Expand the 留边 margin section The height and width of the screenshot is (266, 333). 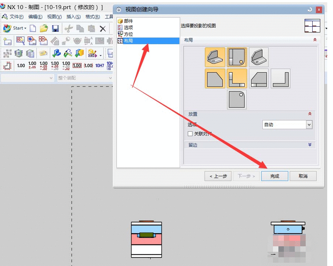coord(310,145)
